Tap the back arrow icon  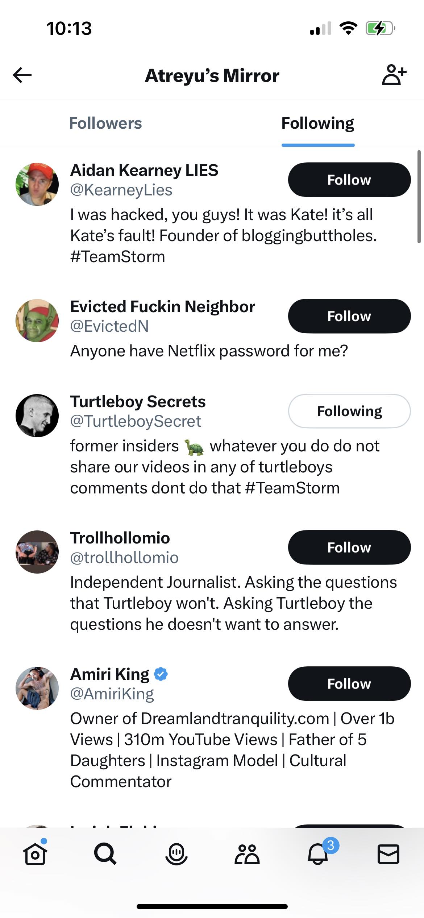[x=22, y=75]
